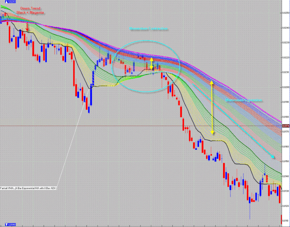This screenshot has height=227, width=290.
Task: Click the 0.8190 price axis label
Action: tap(286, 102)
